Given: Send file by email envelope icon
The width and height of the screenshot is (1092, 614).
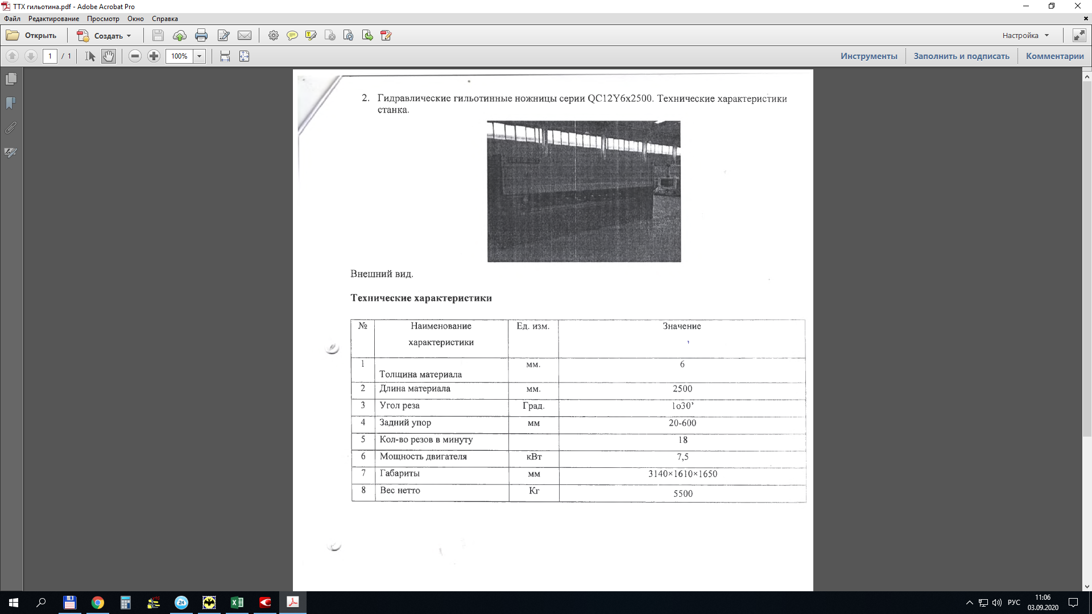Looking at the screenshot, I should point(245,36).
